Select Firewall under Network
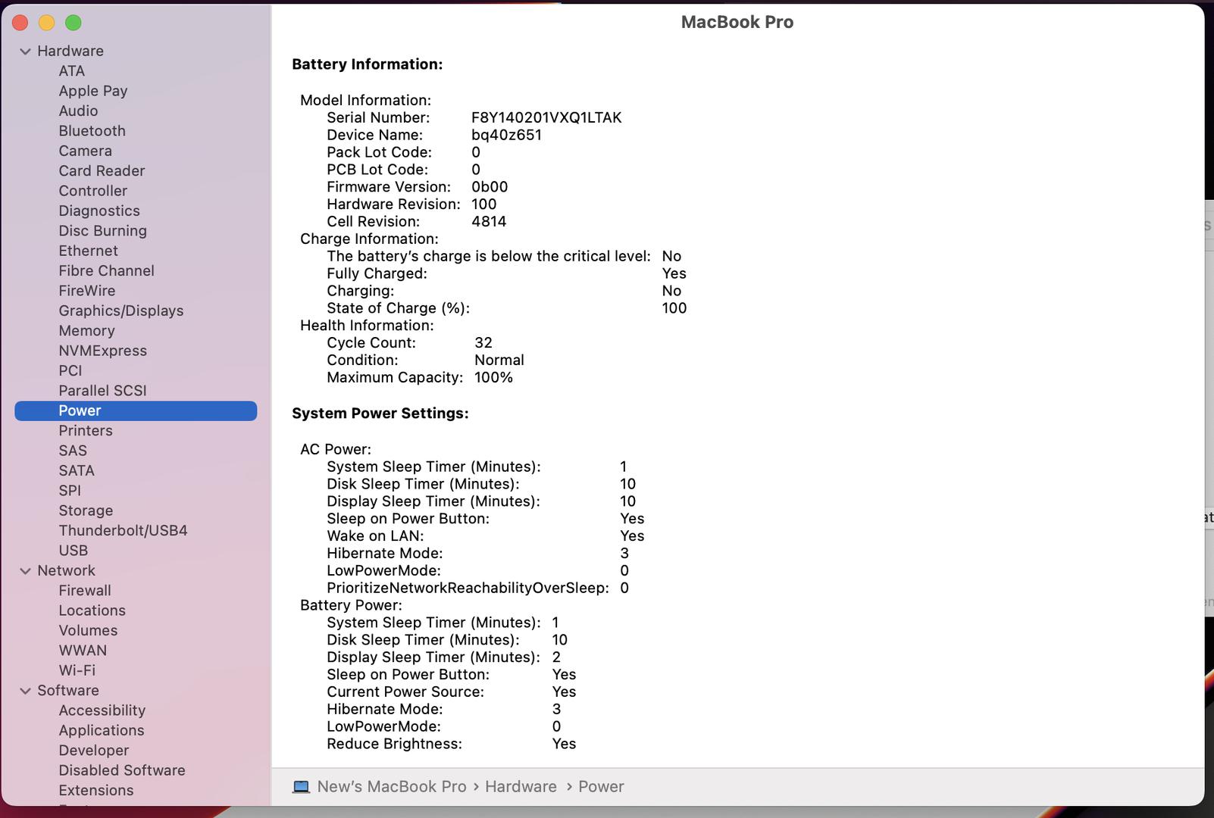The image size is (1214, 818). [85, 591]
